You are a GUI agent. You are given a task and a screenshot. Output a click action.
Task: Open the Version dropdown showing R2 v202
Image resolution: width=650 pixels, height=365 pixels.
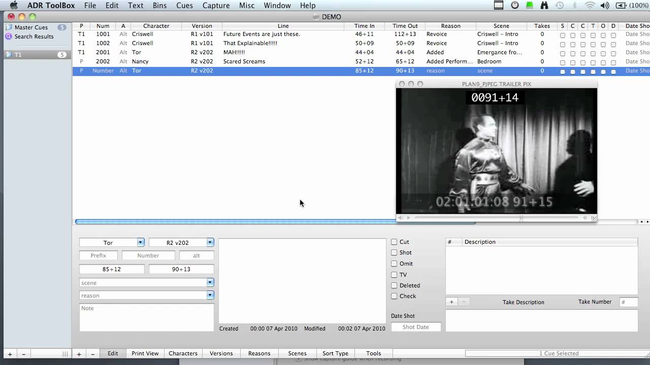210,243
